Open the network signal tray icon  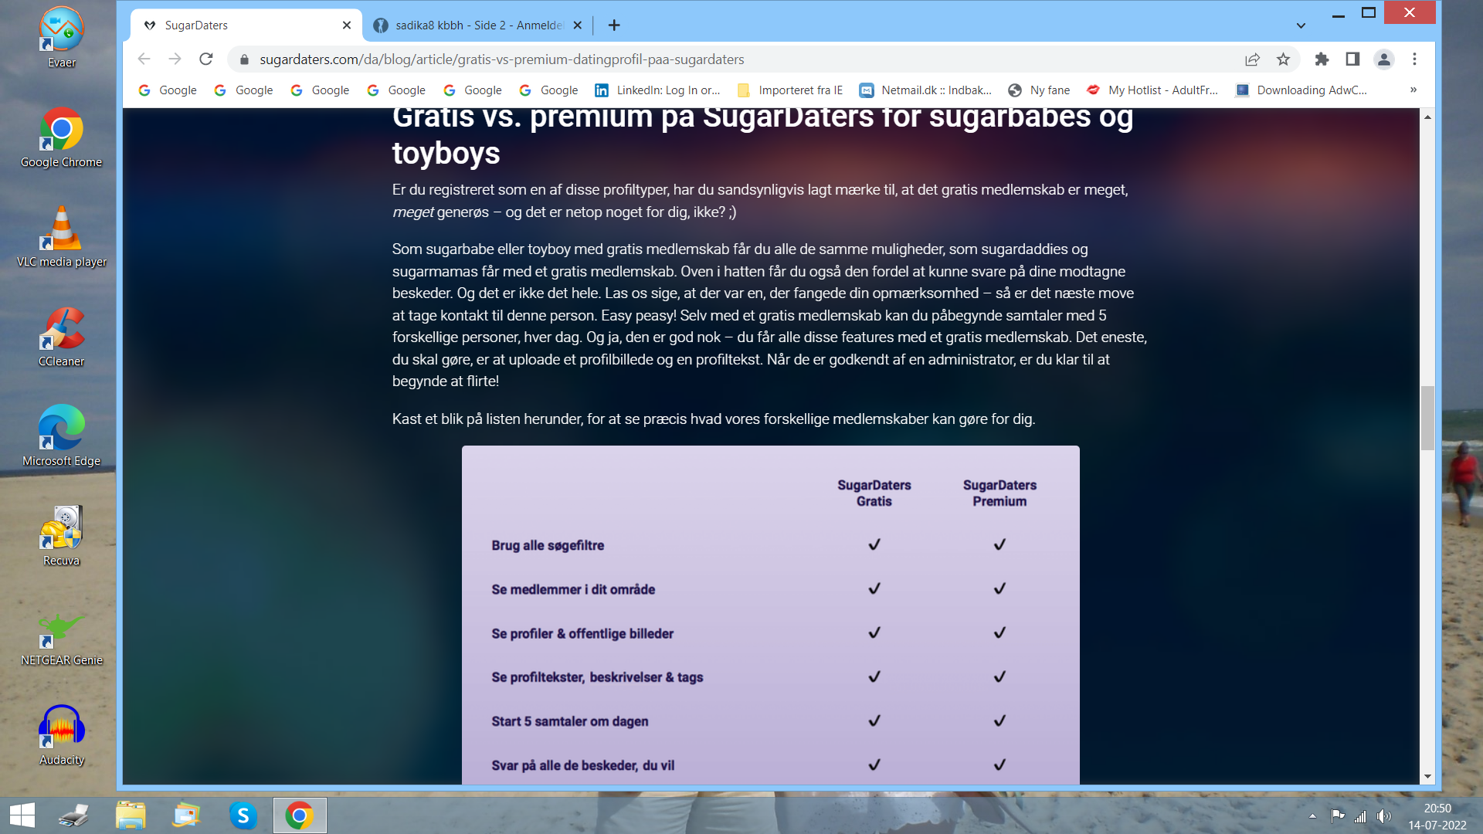1360,816
